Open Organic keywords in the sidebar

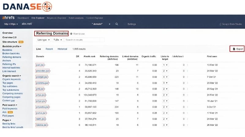[11, 79]
